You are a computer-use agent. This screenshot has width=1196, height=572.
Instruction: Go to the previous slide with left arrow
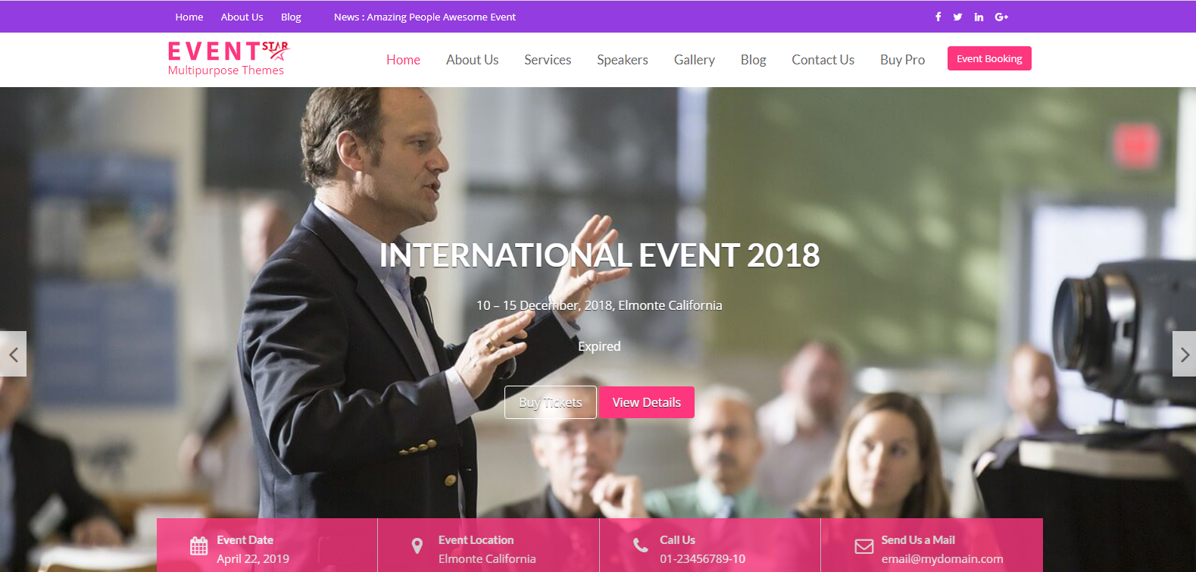point(13,354)
